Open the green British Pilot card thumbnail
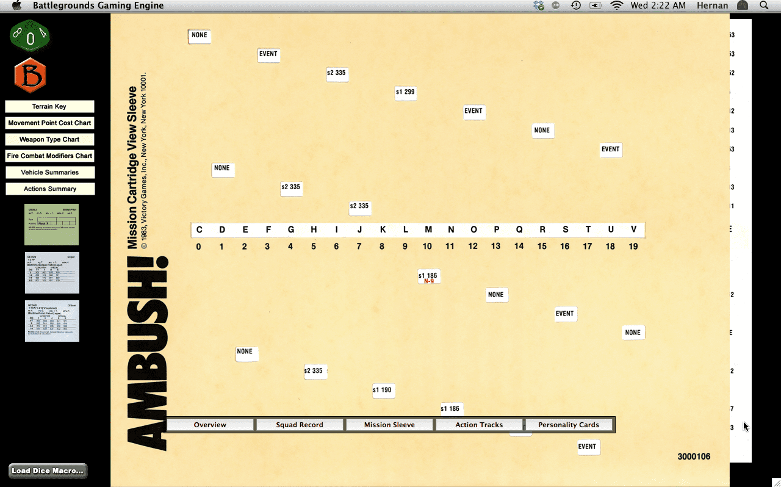The height and width of the screenshot is (487, 781). (x=52, y=225)
